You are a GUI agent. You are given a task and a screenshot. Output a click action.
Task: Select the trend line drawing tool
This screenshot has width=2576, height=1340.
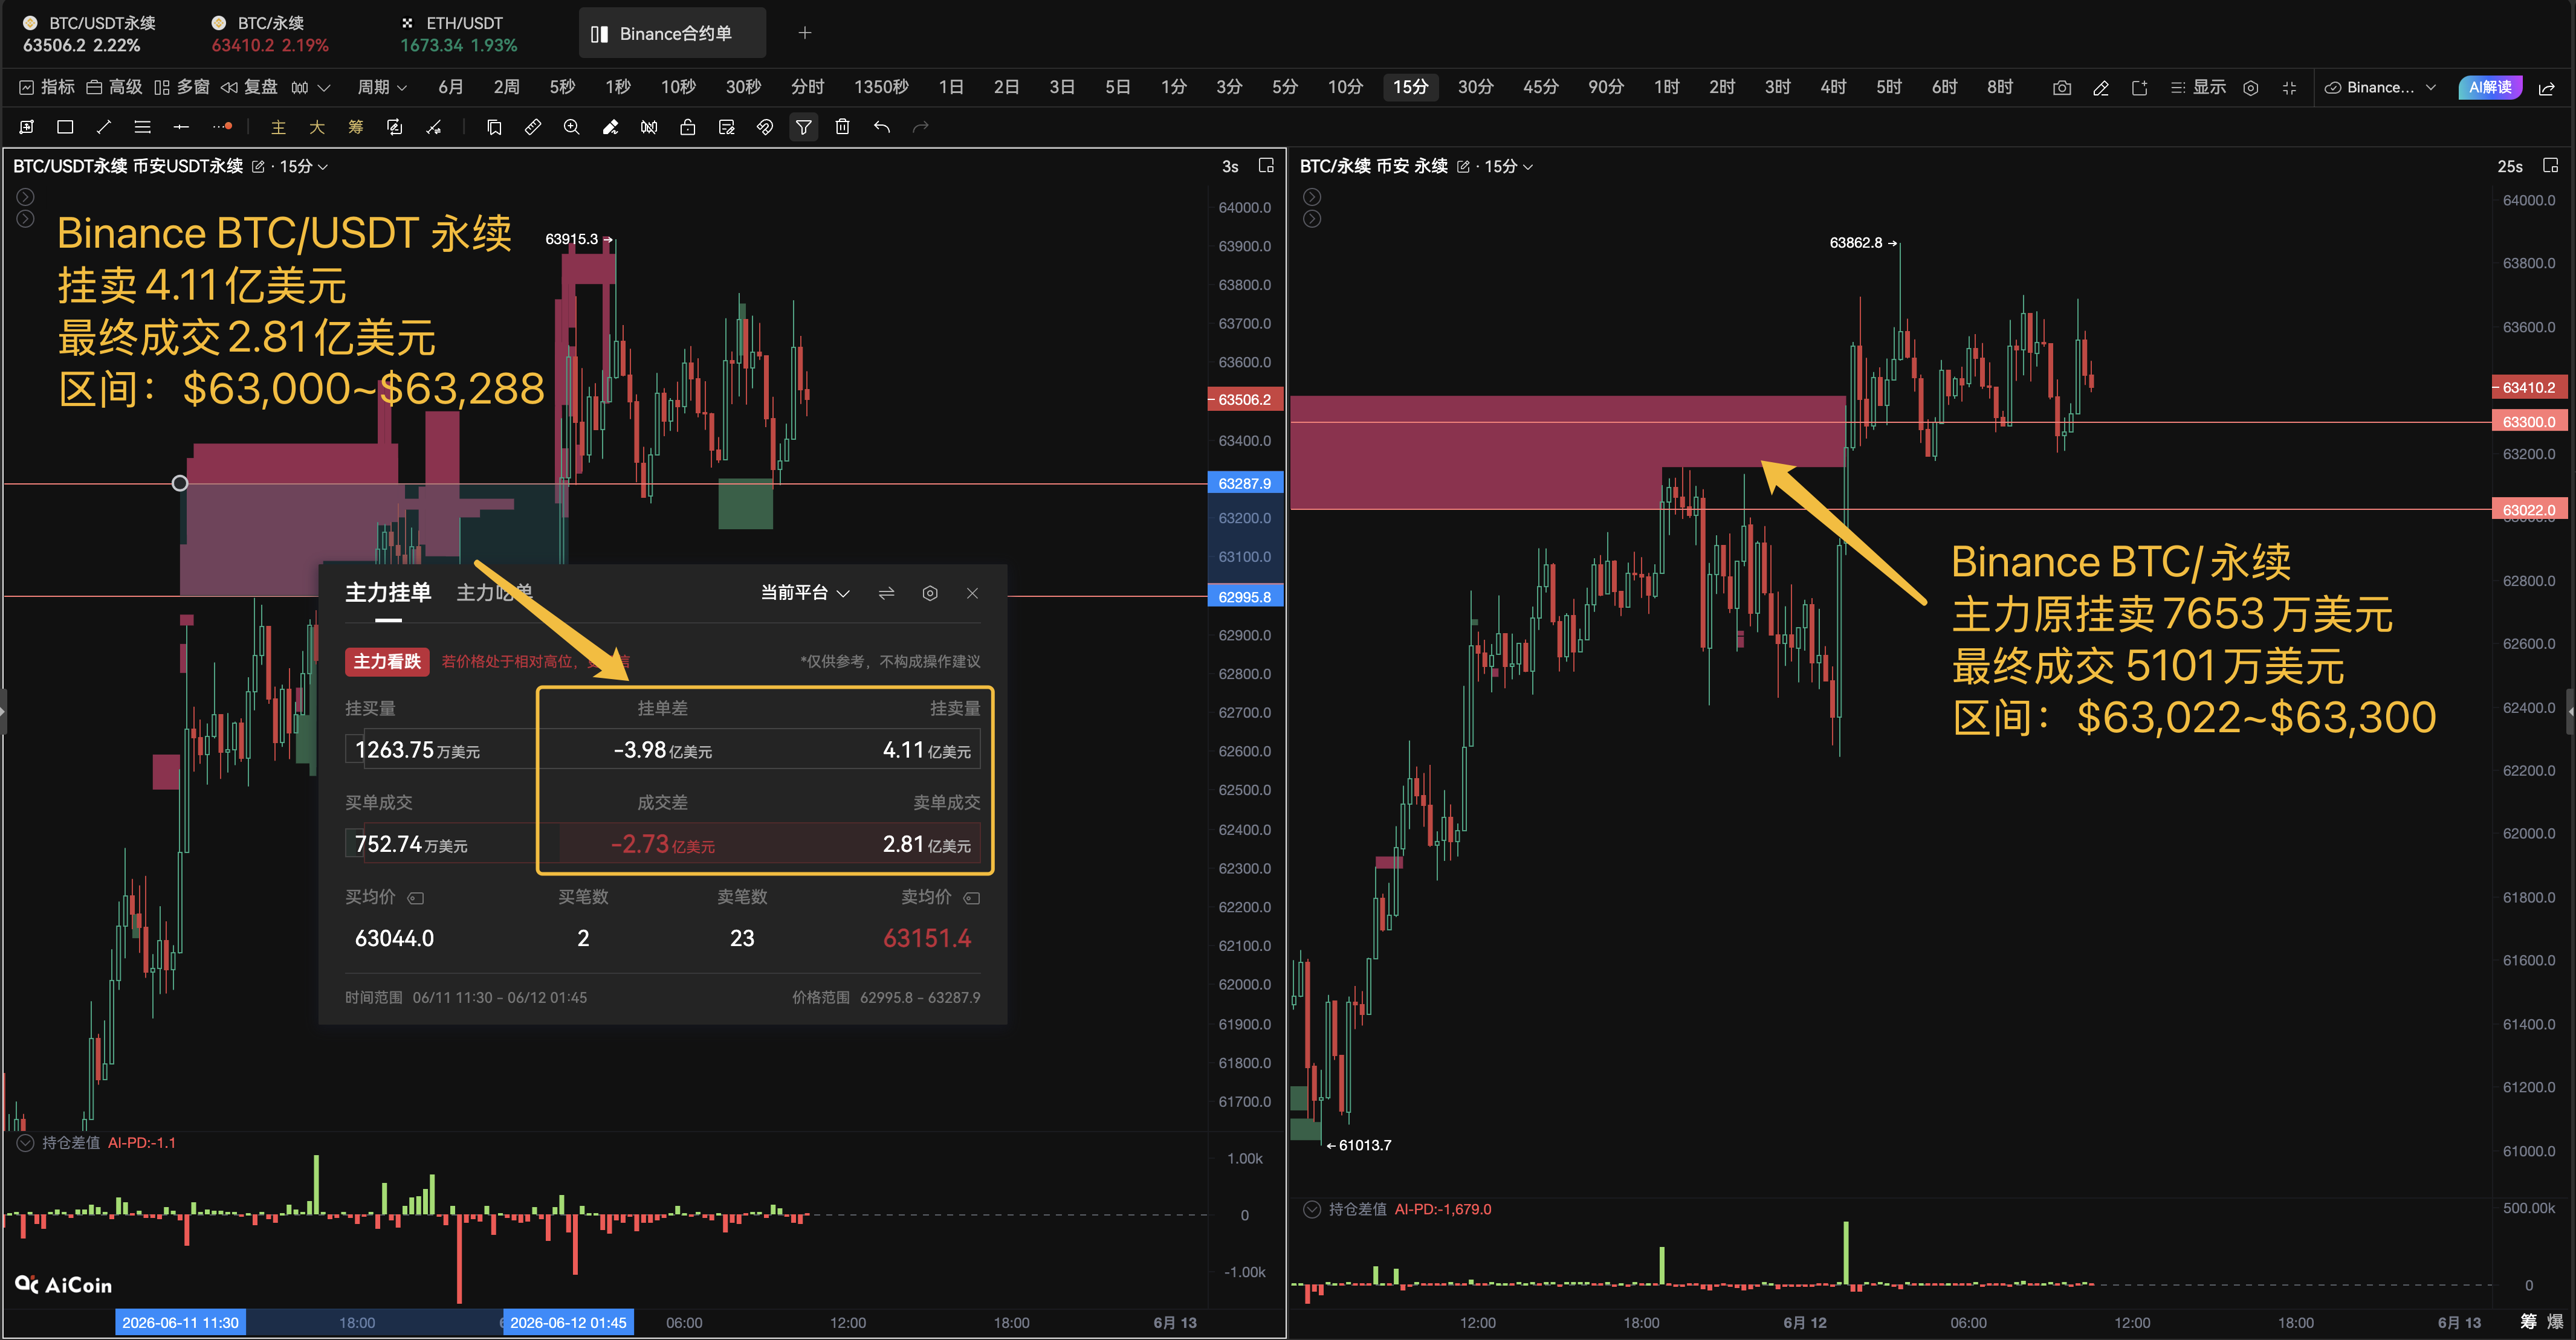point(103,127)
